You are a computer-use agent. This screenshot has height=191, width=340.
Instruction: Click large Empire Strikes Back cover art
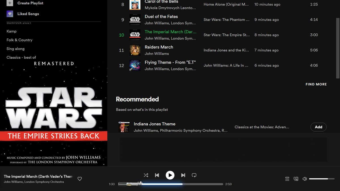pos(54,113)
